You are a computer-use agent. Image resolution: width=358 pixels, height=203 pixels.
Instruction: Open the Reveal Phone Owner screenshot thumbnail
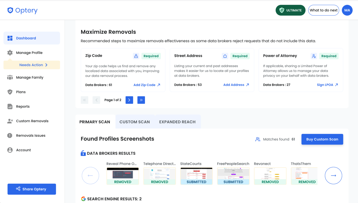click(x=123, y=176)
